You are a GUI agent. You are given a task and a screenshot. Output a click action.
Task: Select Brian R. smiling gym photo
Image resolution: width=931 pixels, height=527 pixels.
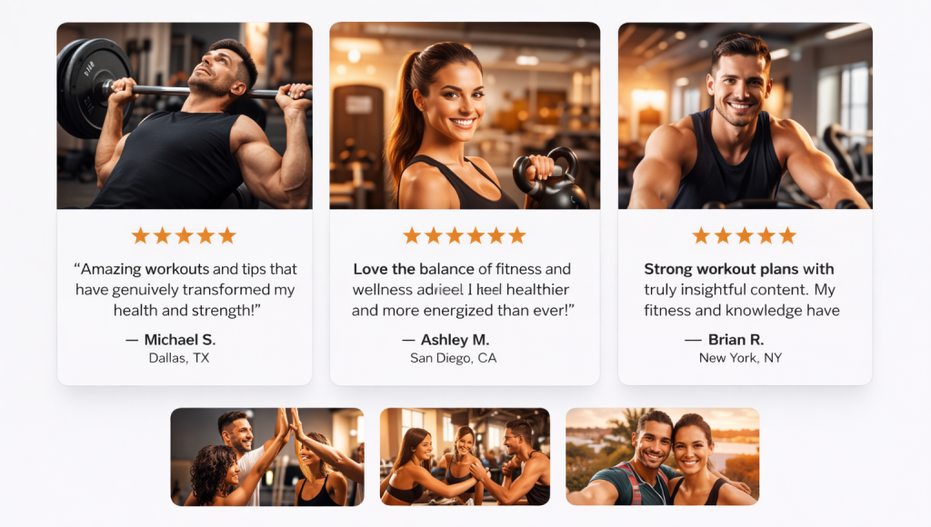point(746,115)
